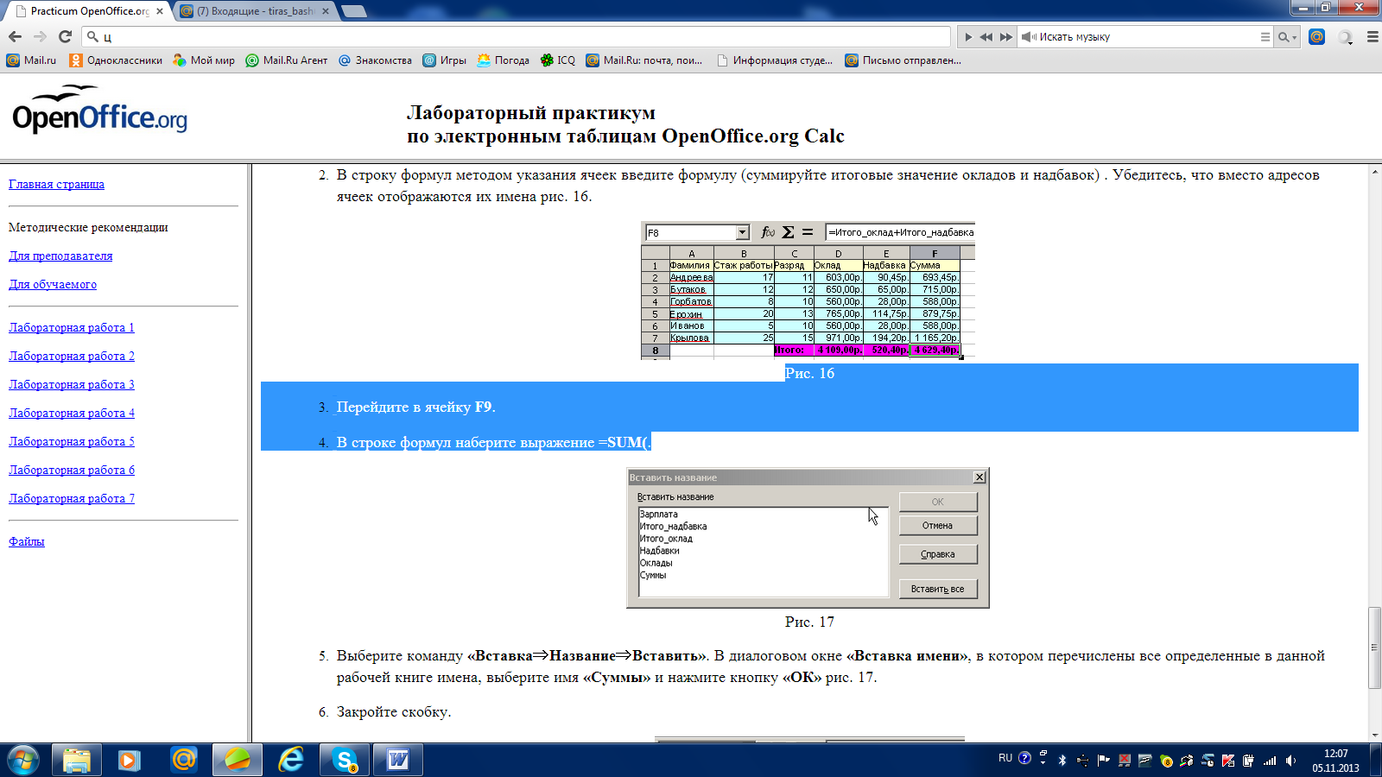Open the Игры bookmark
Screen dimensions: 1382x777
pos(444,60)
